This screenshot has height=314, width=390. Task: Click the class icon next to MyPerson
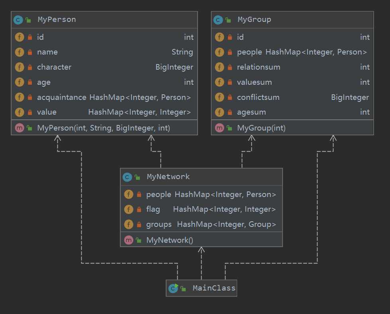(x=18, y=20)
